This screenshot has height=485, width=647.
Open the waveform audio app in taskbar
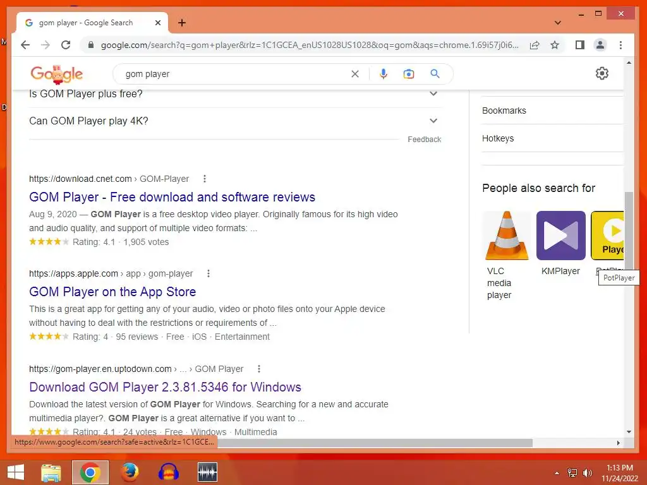pos(207,472)
